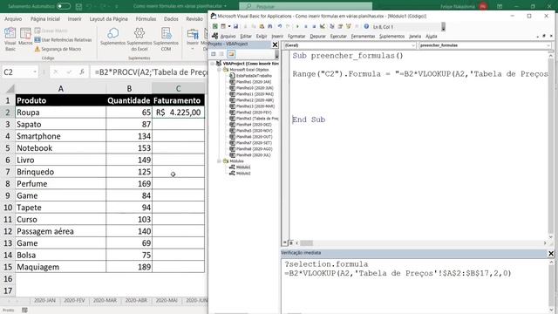
Task: Click the Excel search box in title bar
Action: tap(305, 6)
